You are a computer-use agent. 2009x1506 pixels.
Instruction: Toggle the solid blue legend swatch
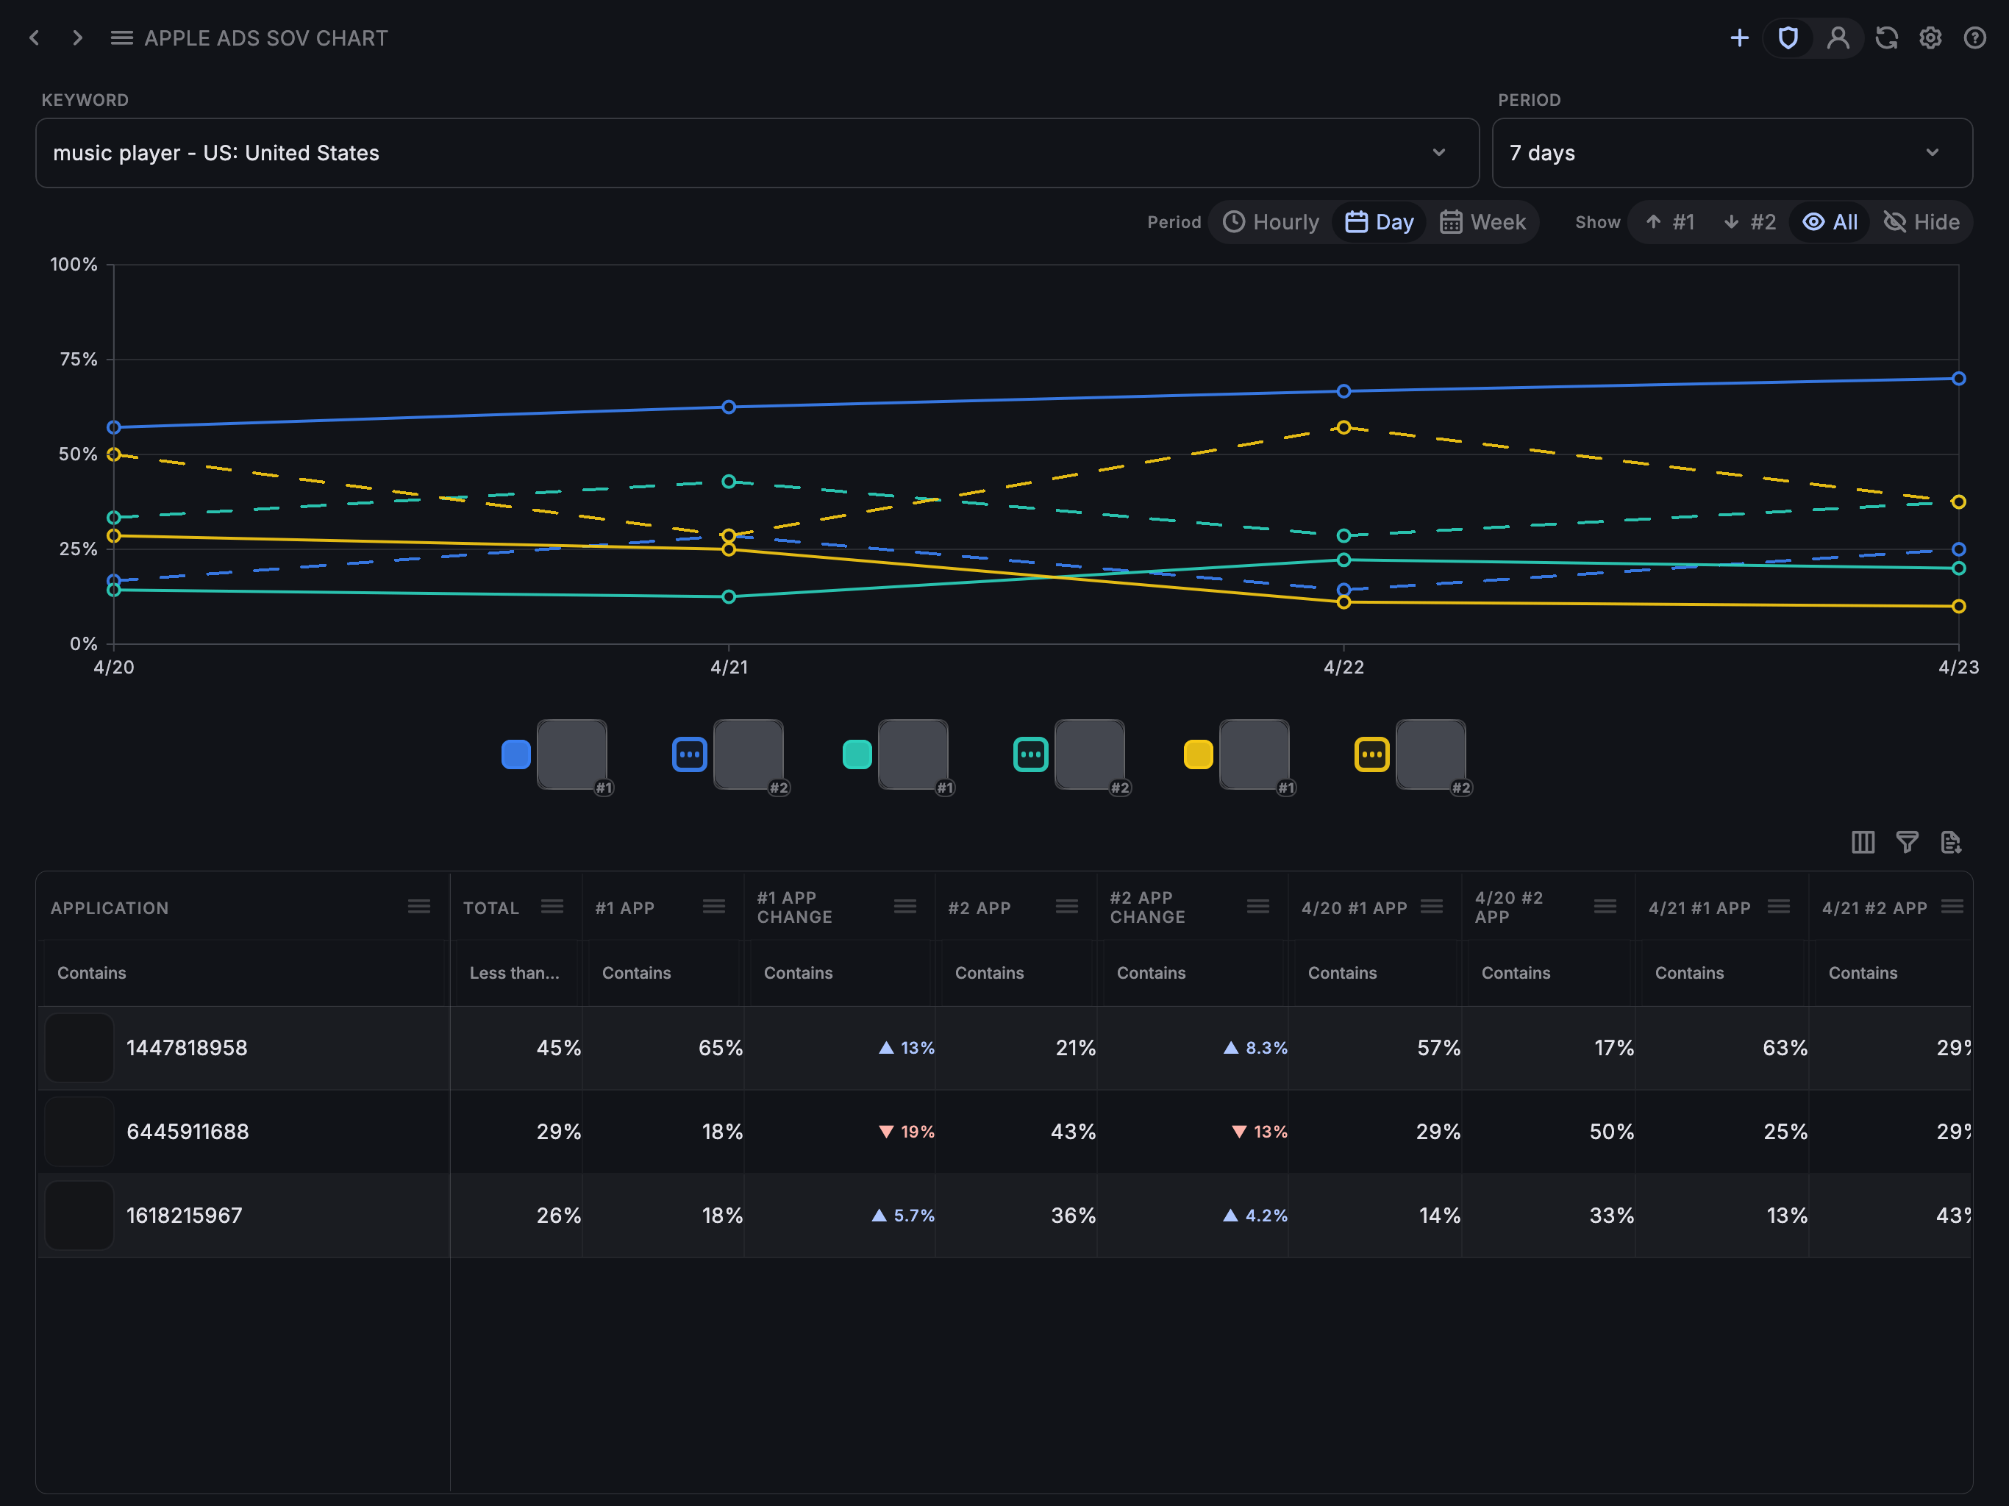[x=516, y=754]
